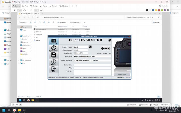Click the РУС language indicator on the taskbar

156,110
